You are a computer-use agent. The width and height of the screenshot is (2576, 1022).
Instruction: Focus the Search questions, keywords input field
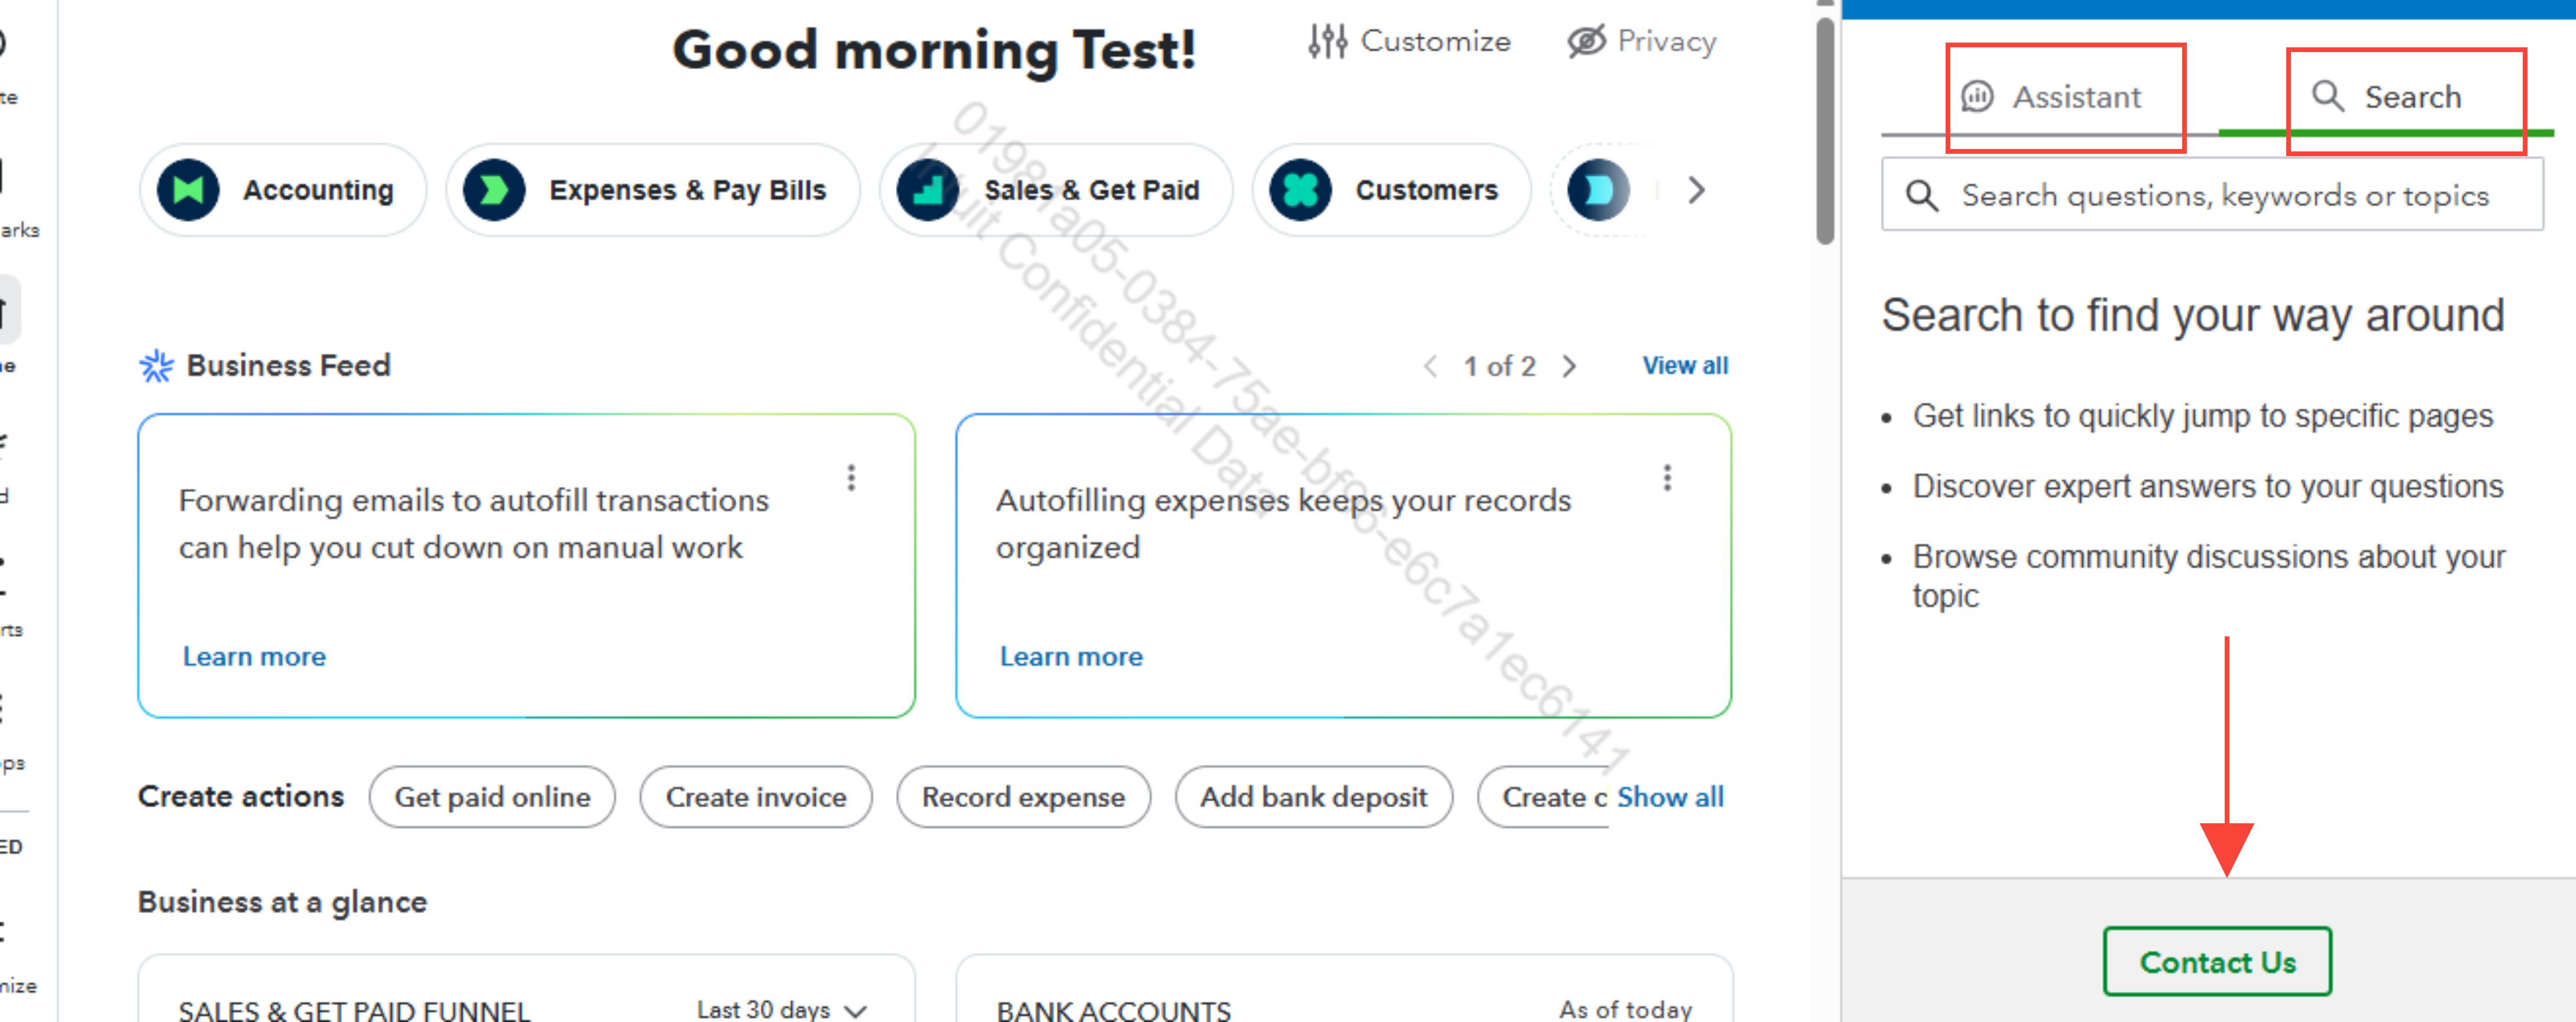click(x=2224, y=195)
